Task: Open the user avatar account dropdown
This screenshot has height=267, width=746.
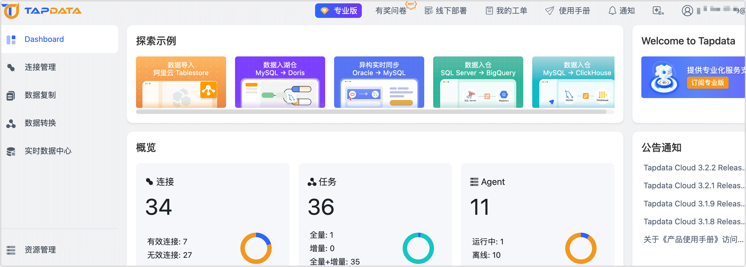Action: (x=688, y=11)
